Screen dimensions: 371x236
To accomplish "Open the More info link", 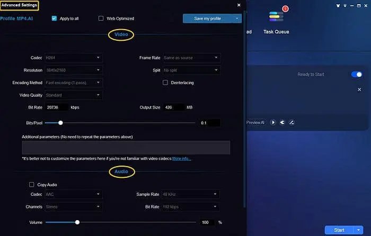I will pyautogui.click(x=182, y=158).
